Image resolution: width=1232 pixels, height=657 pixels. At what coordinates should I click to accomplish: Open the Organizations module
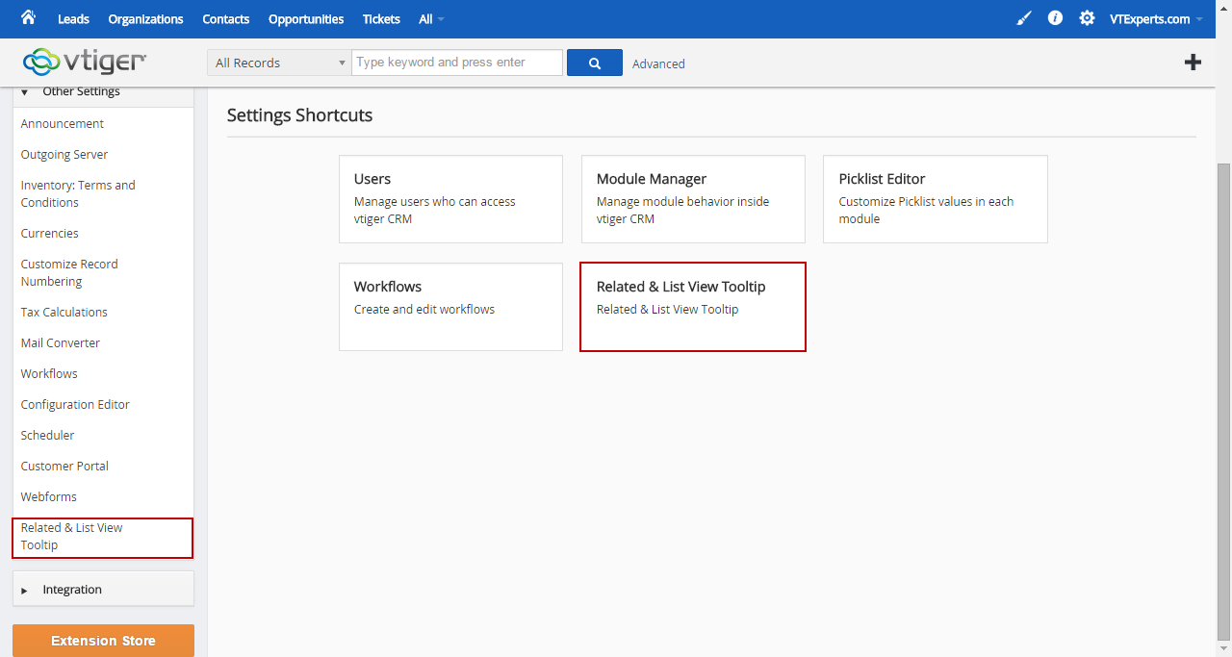point(145,19)
